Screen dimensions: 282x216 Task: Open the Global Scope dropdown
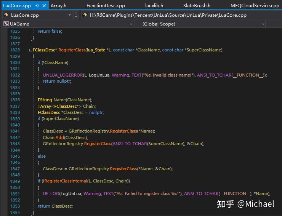point(263,24)
